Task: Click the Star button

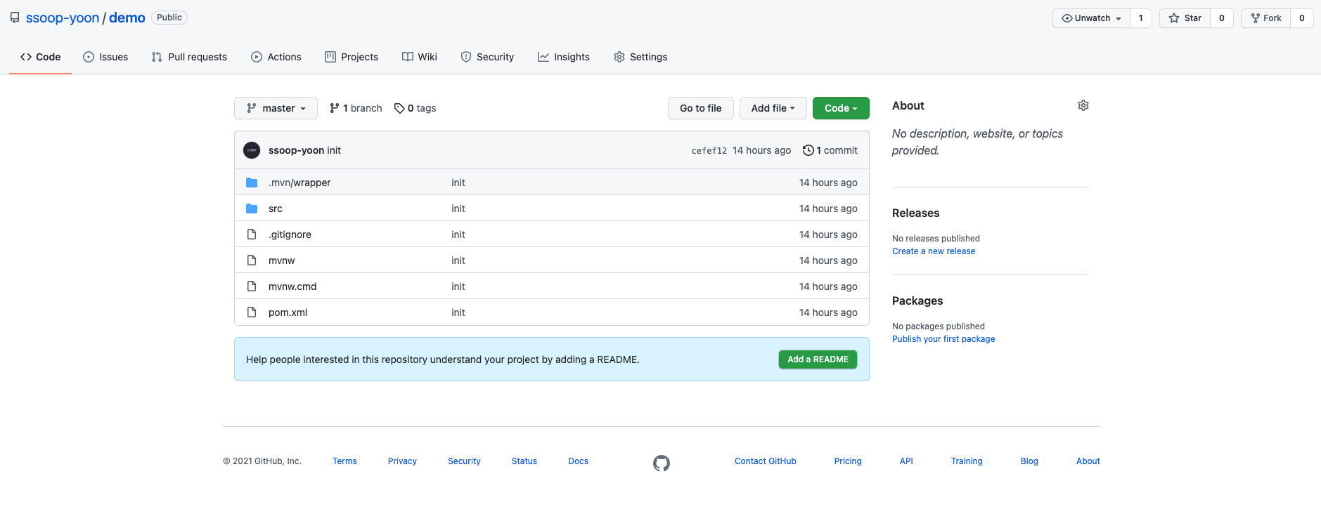Action: 1185,18
